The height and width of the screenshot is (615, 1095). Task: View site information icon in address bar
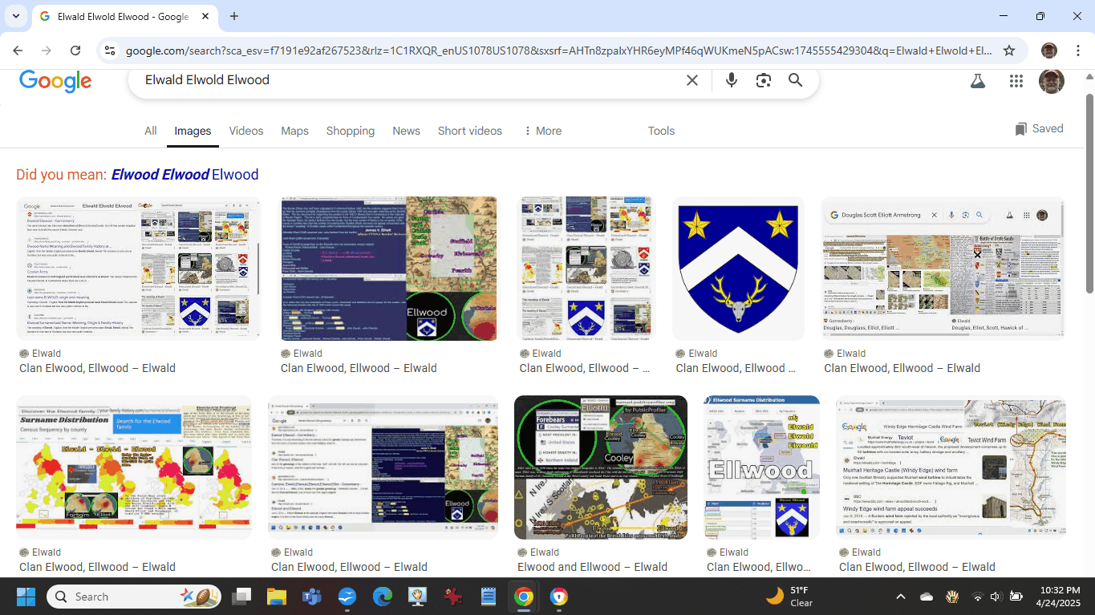(x=110, y=51)
